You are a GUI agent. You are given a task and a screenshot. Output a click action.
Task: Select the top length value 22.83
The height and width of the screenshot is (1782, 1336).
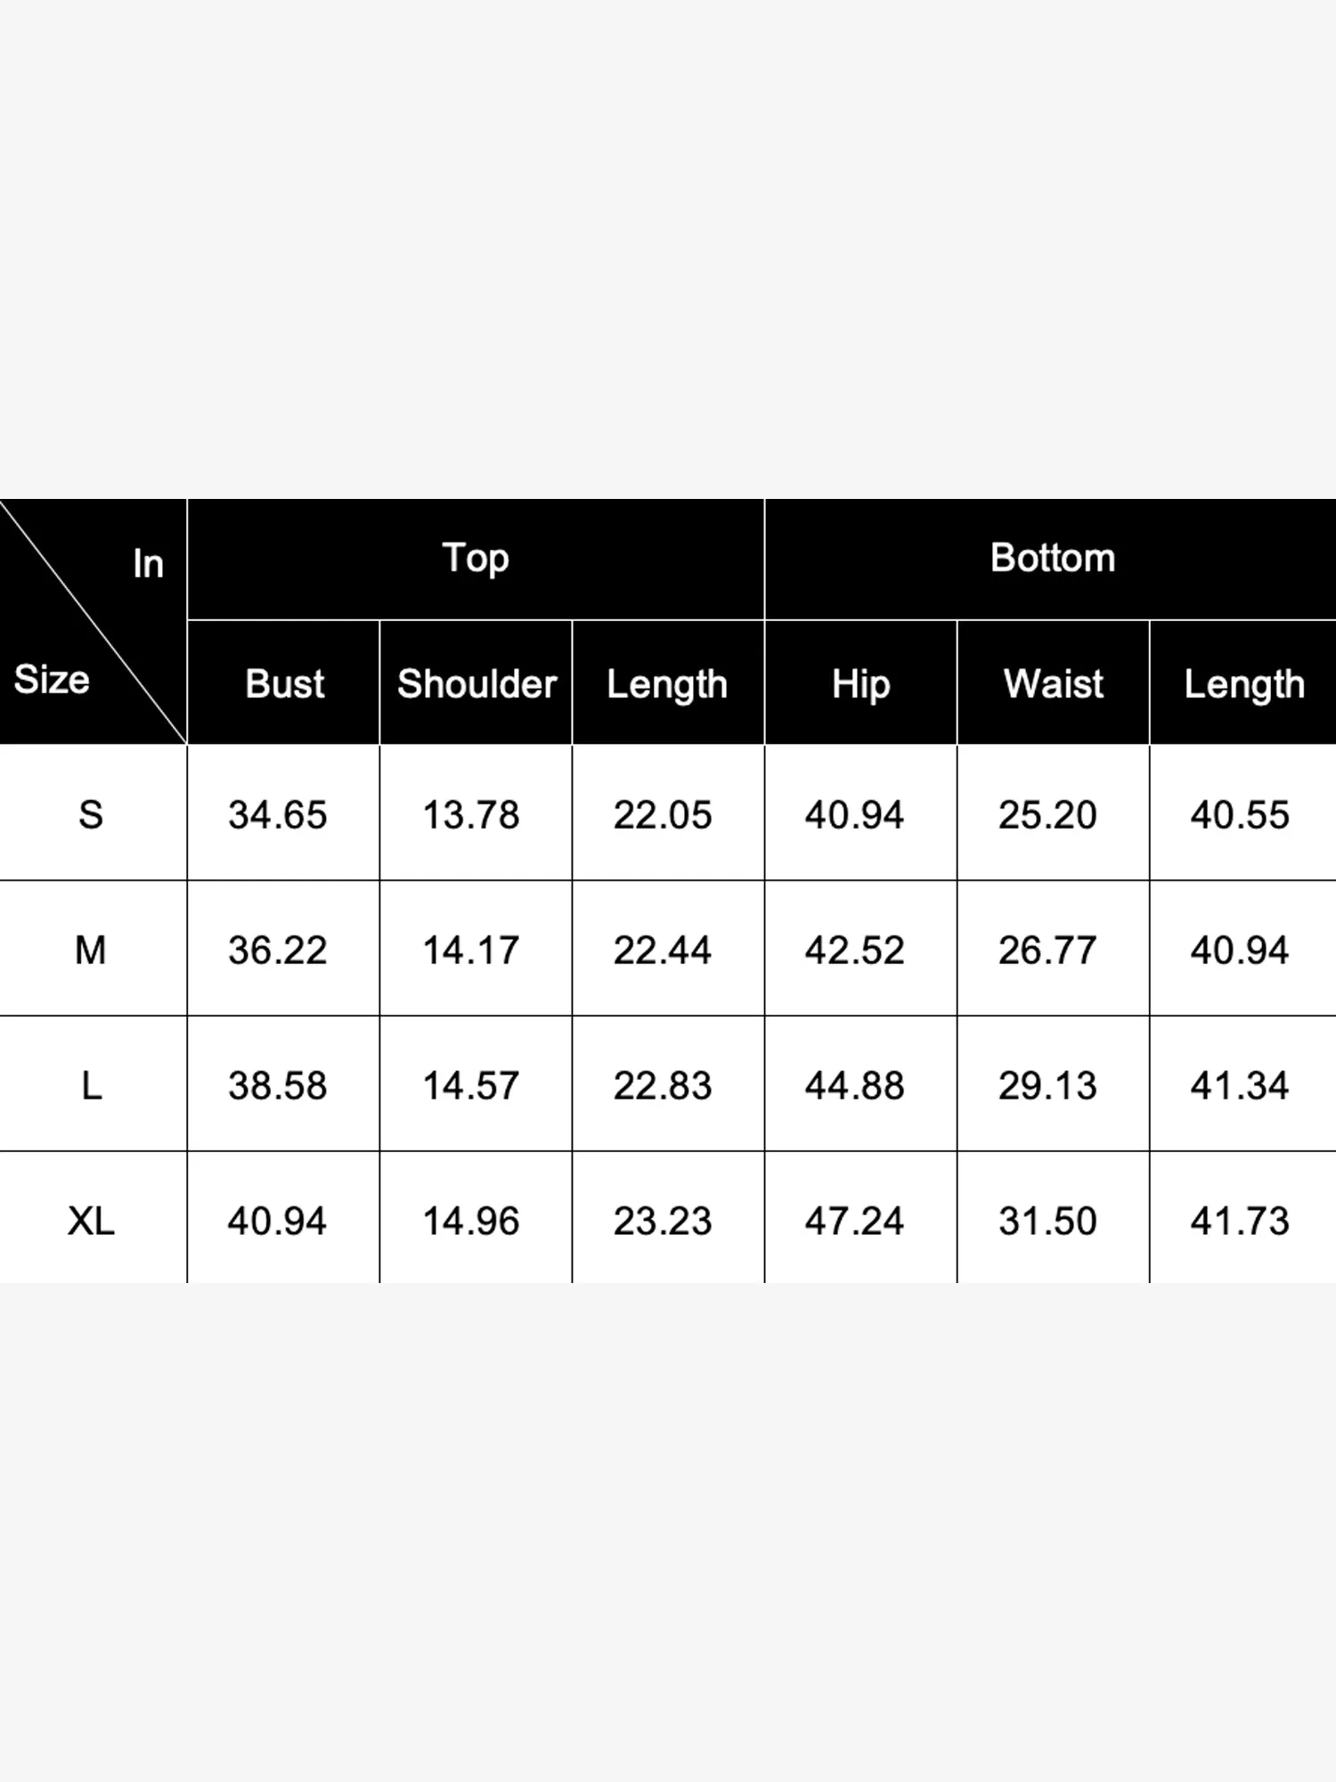click(x=663, y=1085)
